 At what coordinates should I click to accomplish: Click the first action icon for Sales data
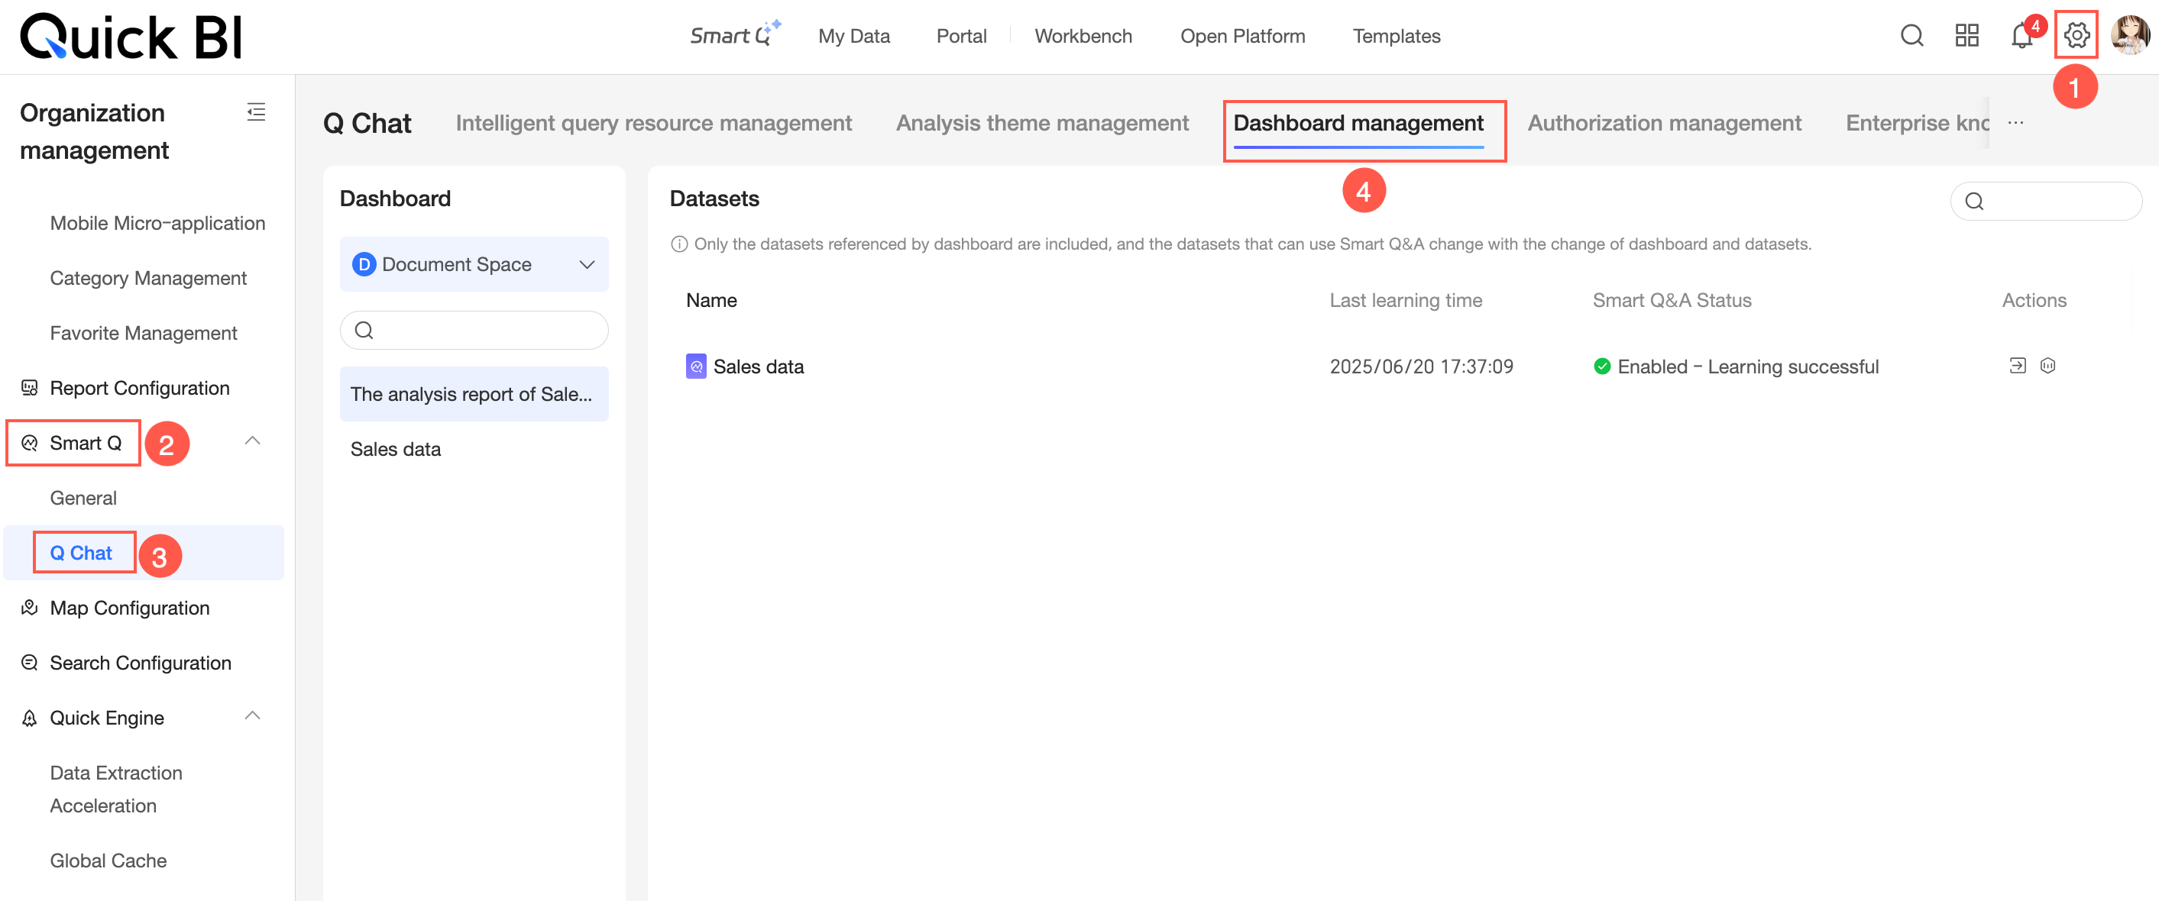pos(2018,365)
